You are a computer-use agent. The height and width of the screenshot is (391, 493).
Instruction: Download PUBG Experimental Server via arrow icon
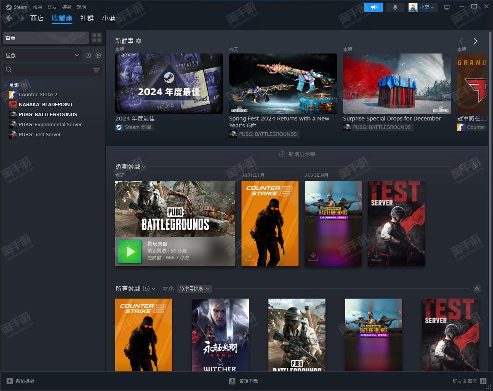pyautogui.click(x=313, y=257)
